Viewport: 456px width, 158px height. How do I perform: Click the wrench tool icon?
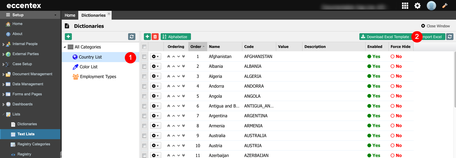445,5
